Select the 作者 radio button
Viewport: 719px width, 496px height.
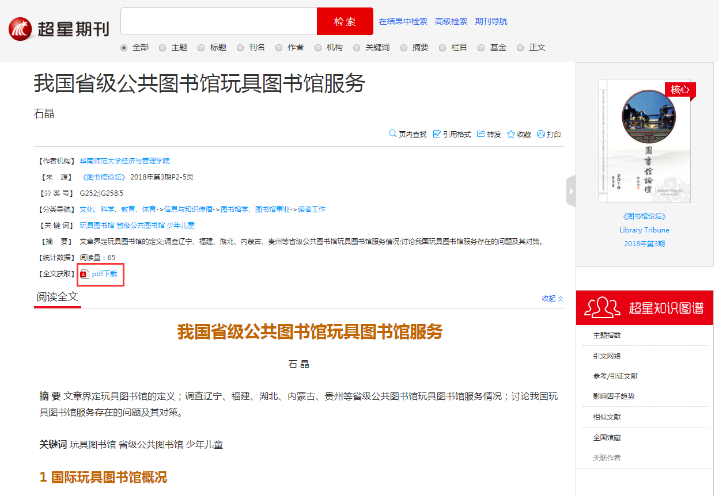point(279,47)
